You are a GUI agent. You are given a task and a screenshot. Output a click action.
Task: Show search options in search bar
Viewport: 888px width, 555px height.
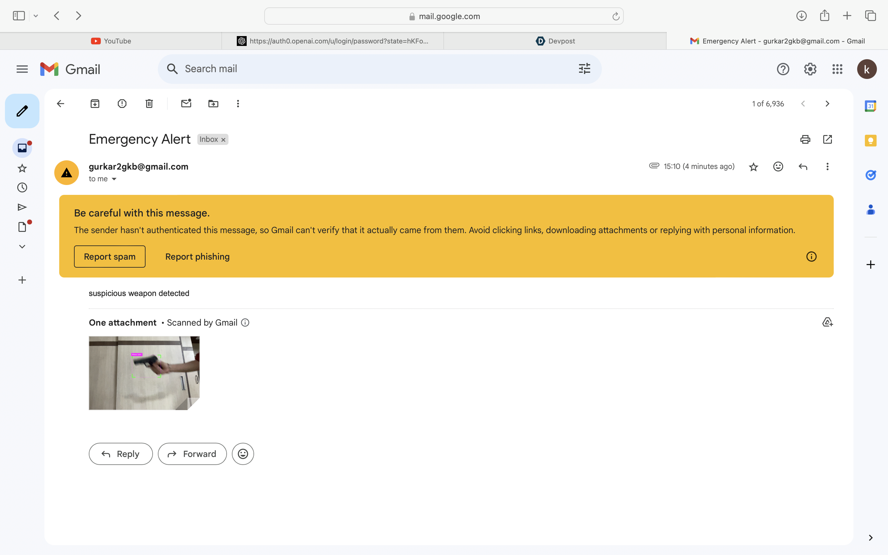(x=584, y=69)
